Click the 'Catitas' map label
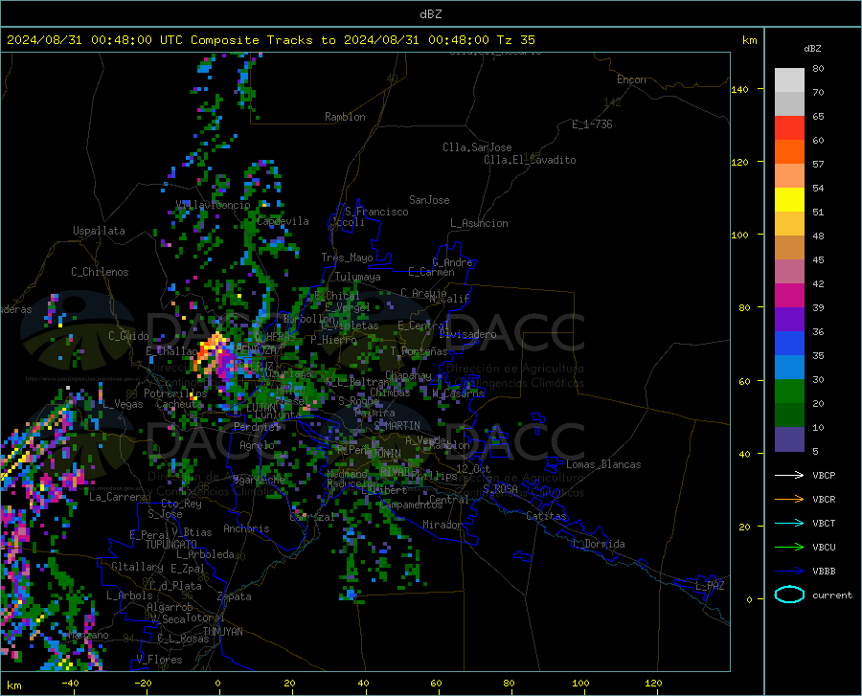This screenshot has width=862, height=696. pos(546,516)
